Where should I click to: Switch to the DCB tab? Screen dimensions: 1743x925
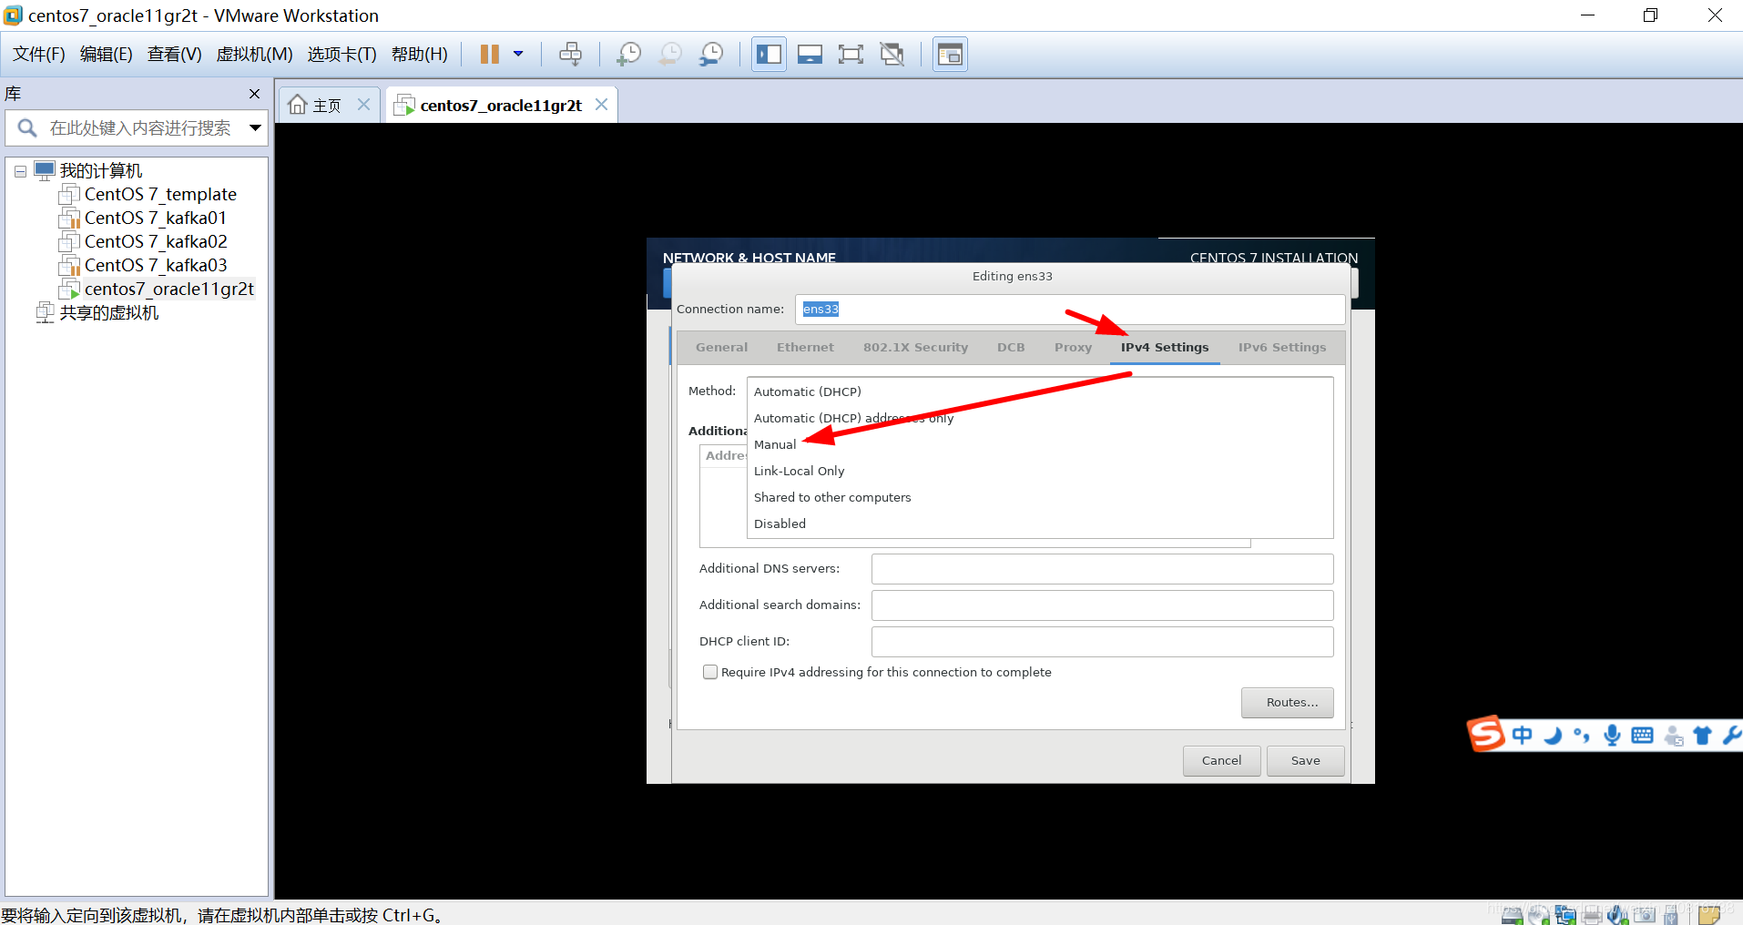1011,348
